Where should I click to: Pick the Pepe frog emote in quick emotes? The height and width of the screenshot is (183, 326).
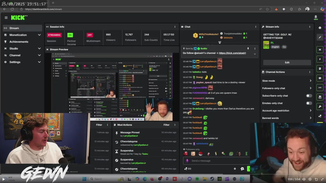[x=231, y=154]
